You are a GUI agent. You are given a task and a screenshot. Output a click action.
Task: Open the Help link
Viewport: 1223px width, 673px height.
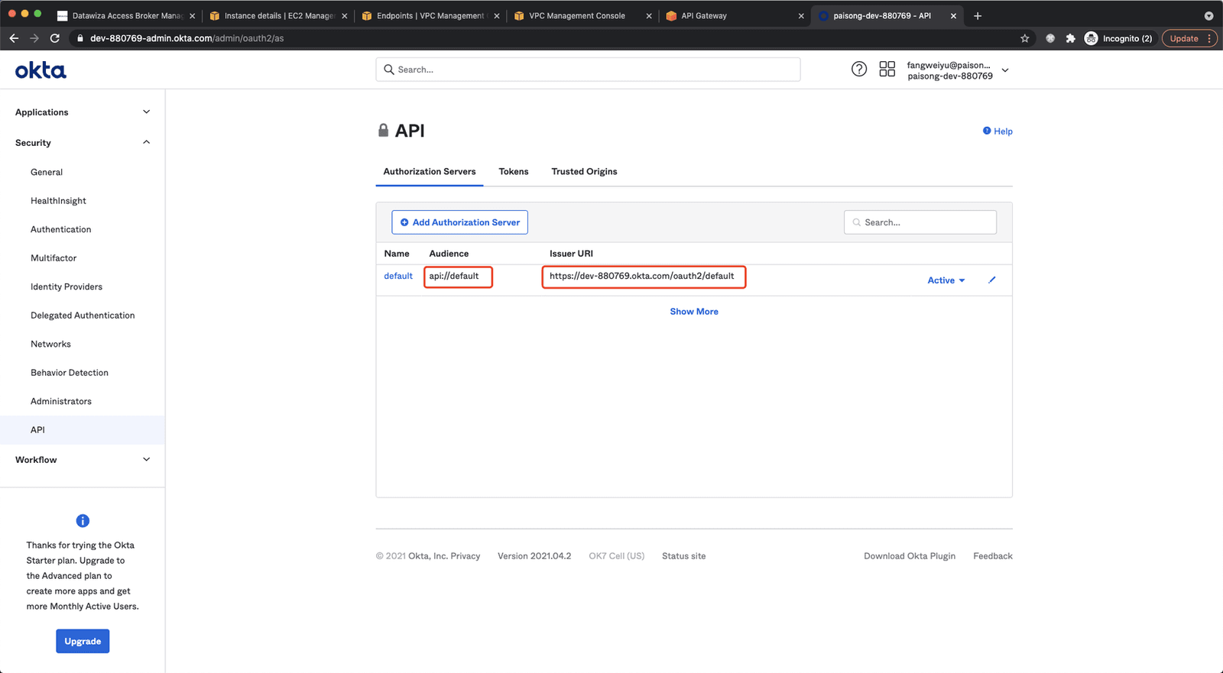coord(998,131)
